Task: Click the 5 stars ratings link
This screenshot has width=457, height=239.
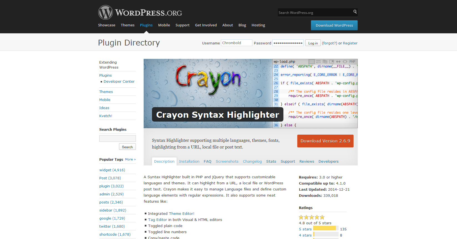Action: pyautogui.click(x=305, y=229)
